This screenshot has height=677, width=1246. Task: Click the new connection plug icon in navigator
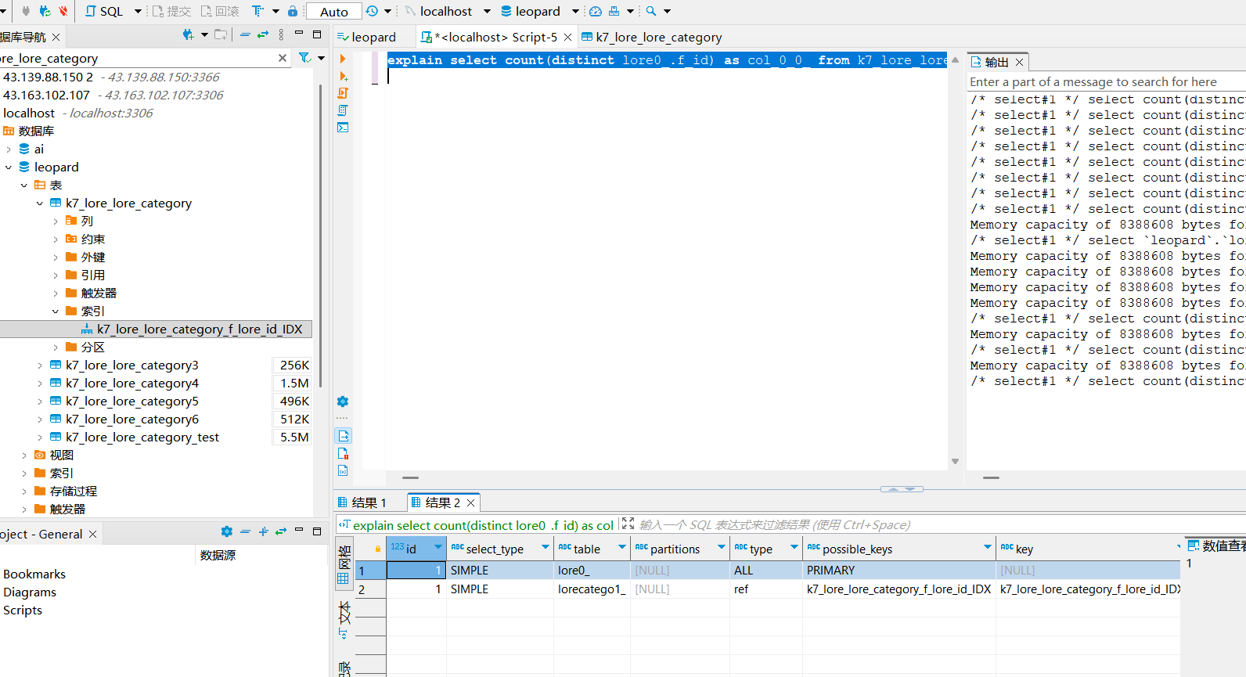(x=188, y=34)
